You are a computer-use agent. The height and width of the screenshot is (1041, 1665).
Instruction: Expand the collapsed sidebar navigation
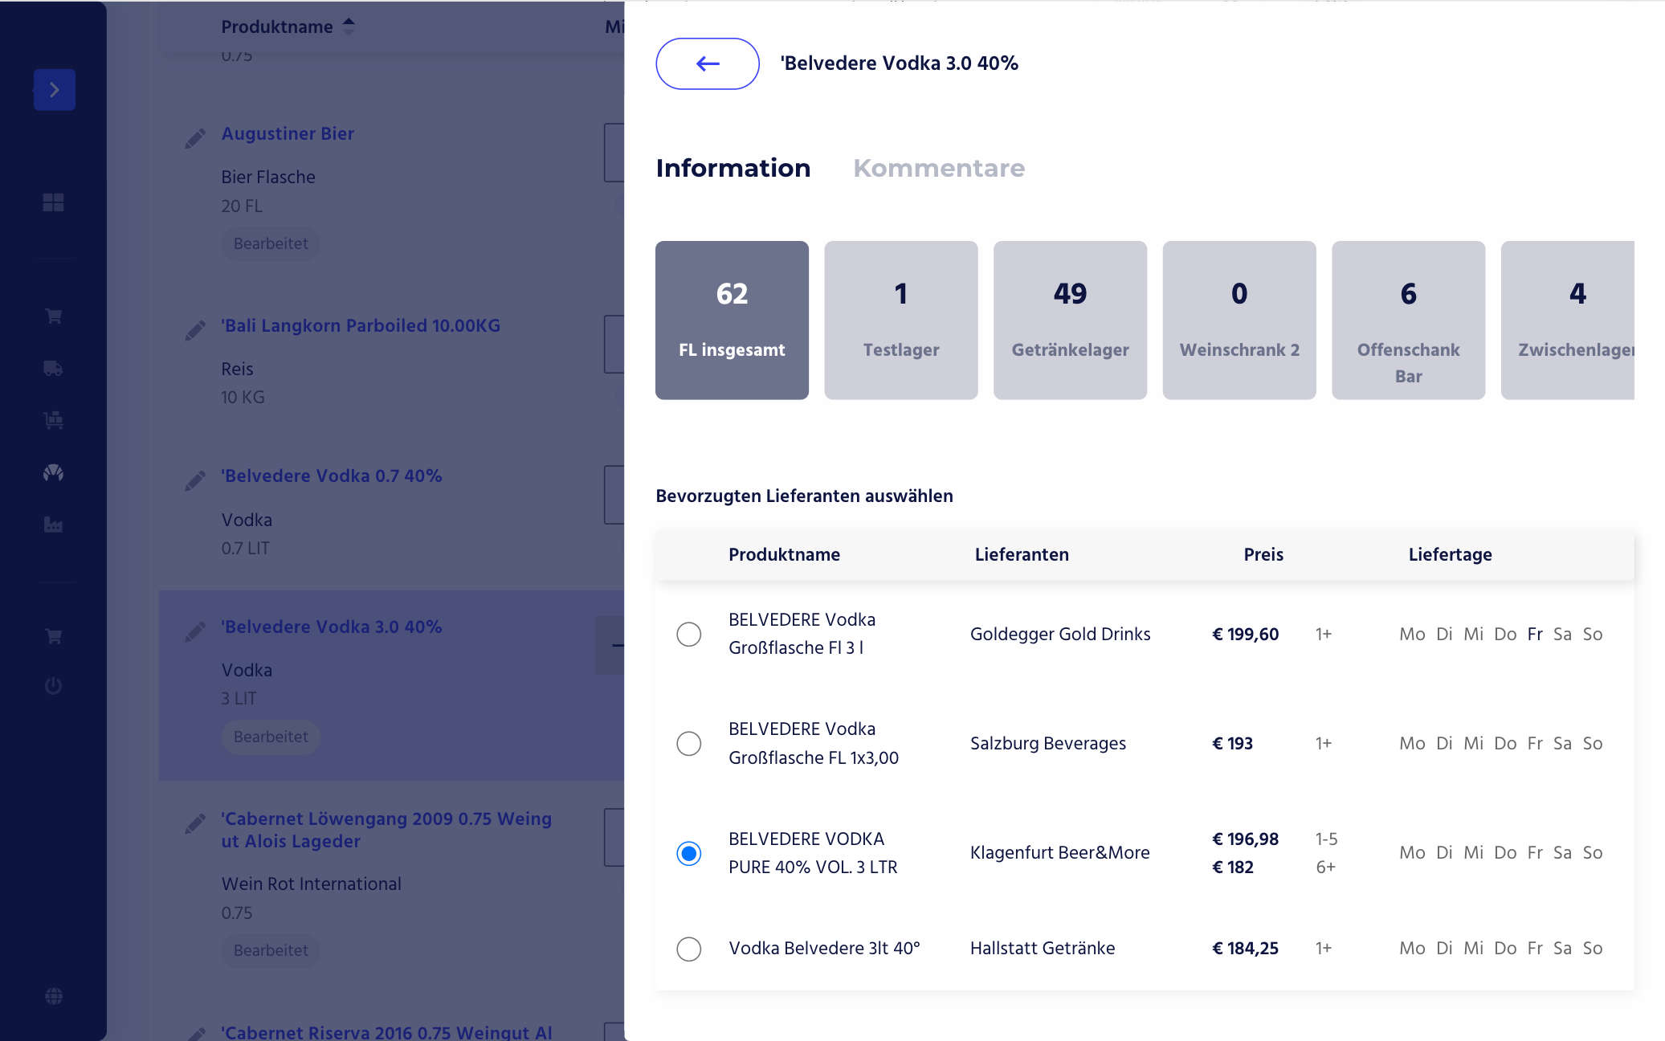(x=53, y=90)
